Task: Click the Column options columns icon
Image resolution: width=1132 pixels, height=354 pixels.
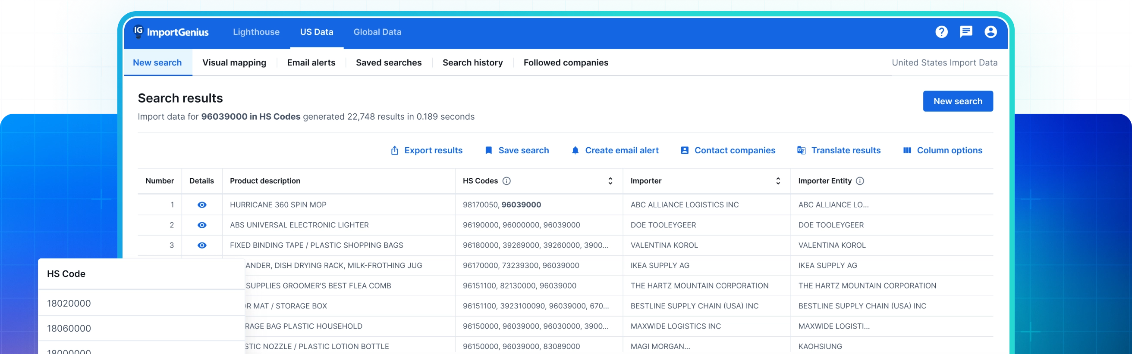Action: pyautogui.click(x=907, y=150)
